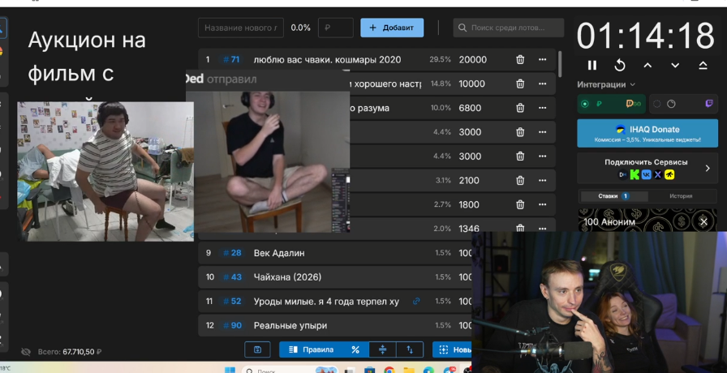
Task: Add time using the up chevron
Action: pos(647,66)
